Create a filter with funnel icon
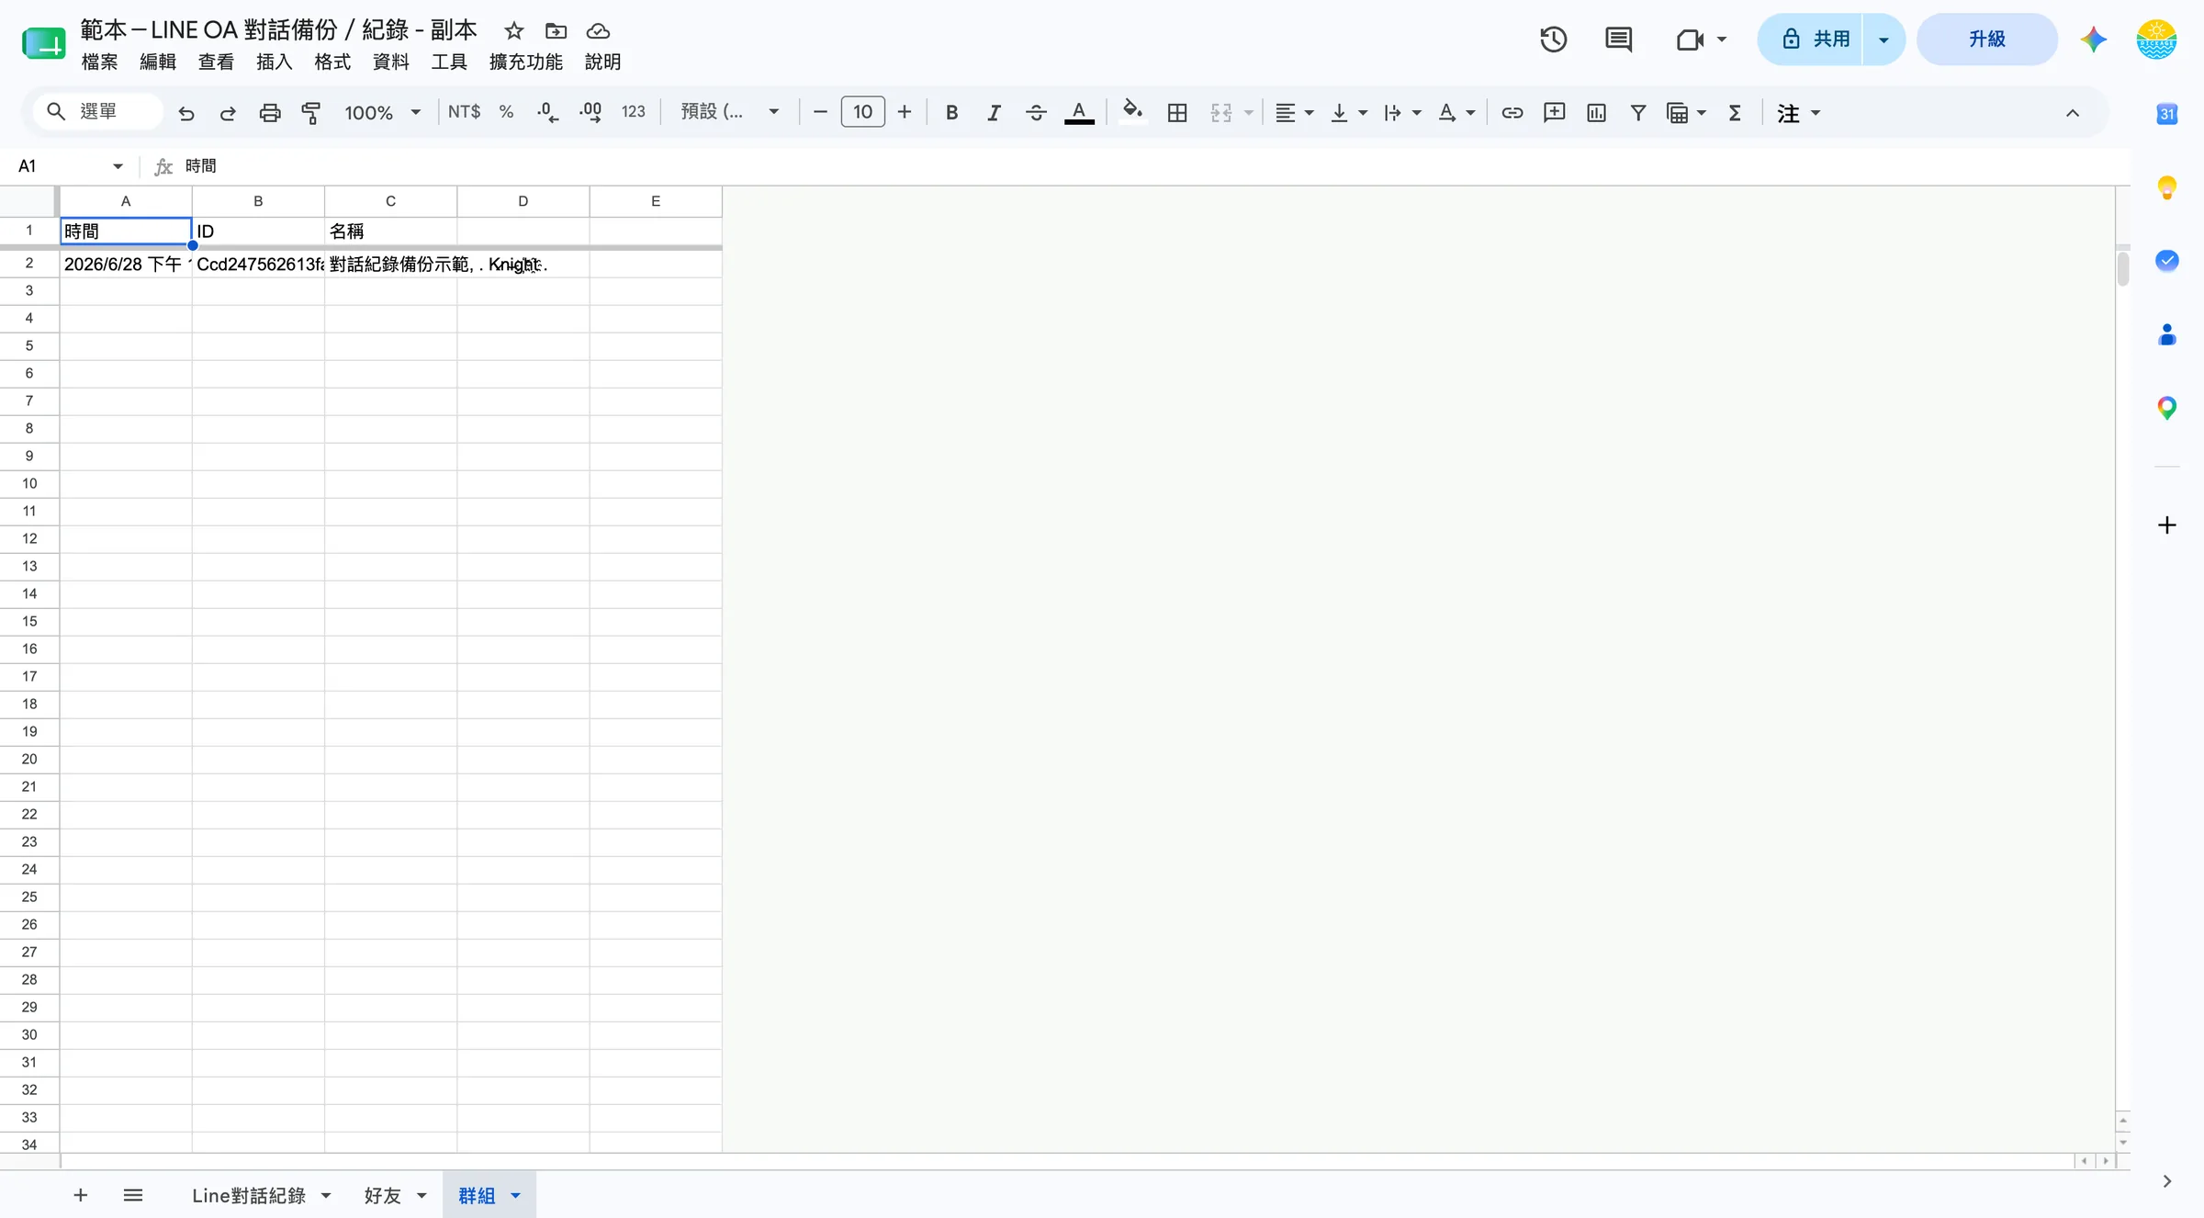 pyautogui.click(x=1637, y=113)
